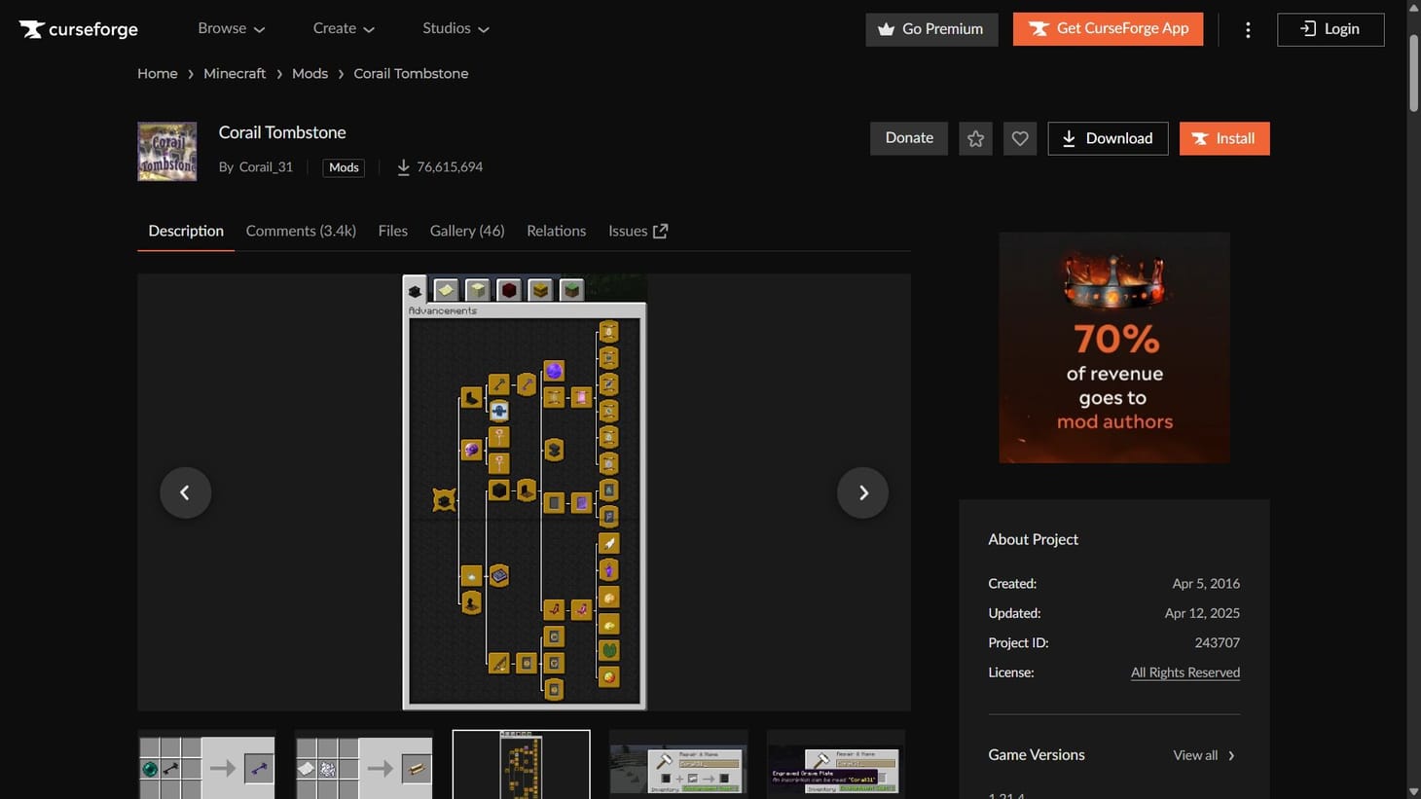View all game versions

tap(1204, 755)
